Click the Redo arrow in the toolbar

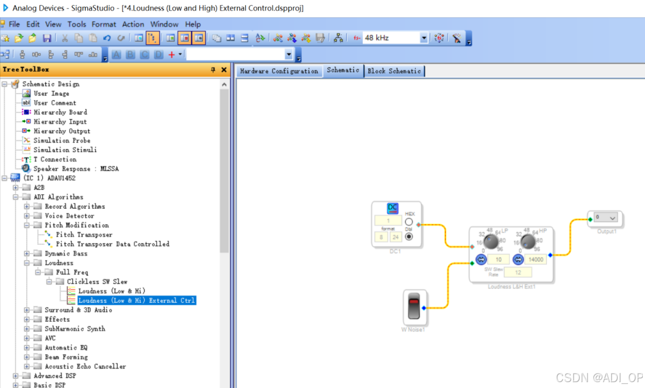pos(121,38)
